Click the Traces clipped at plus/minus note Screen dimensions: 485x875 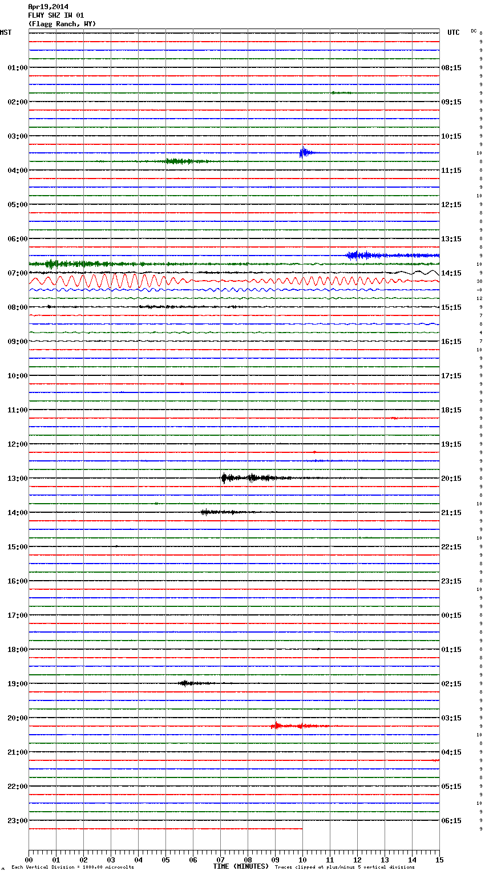345,868
